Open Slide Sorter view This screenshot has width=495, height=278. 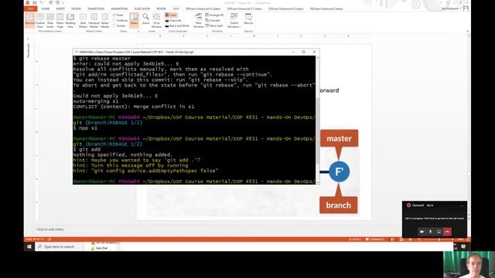[x=50, y=20]
